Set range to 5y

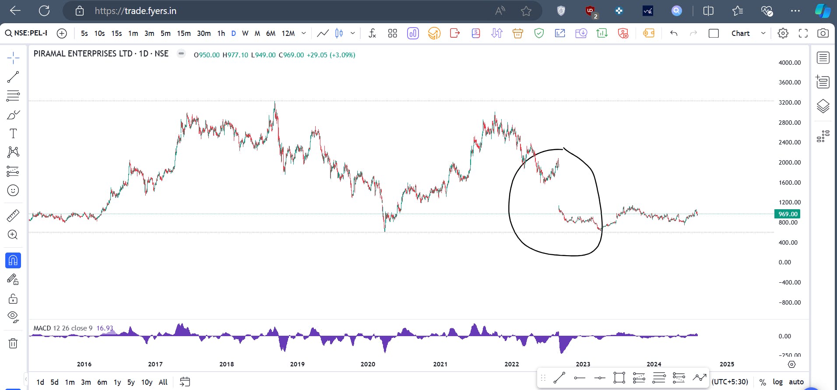(x=131, y=382)
